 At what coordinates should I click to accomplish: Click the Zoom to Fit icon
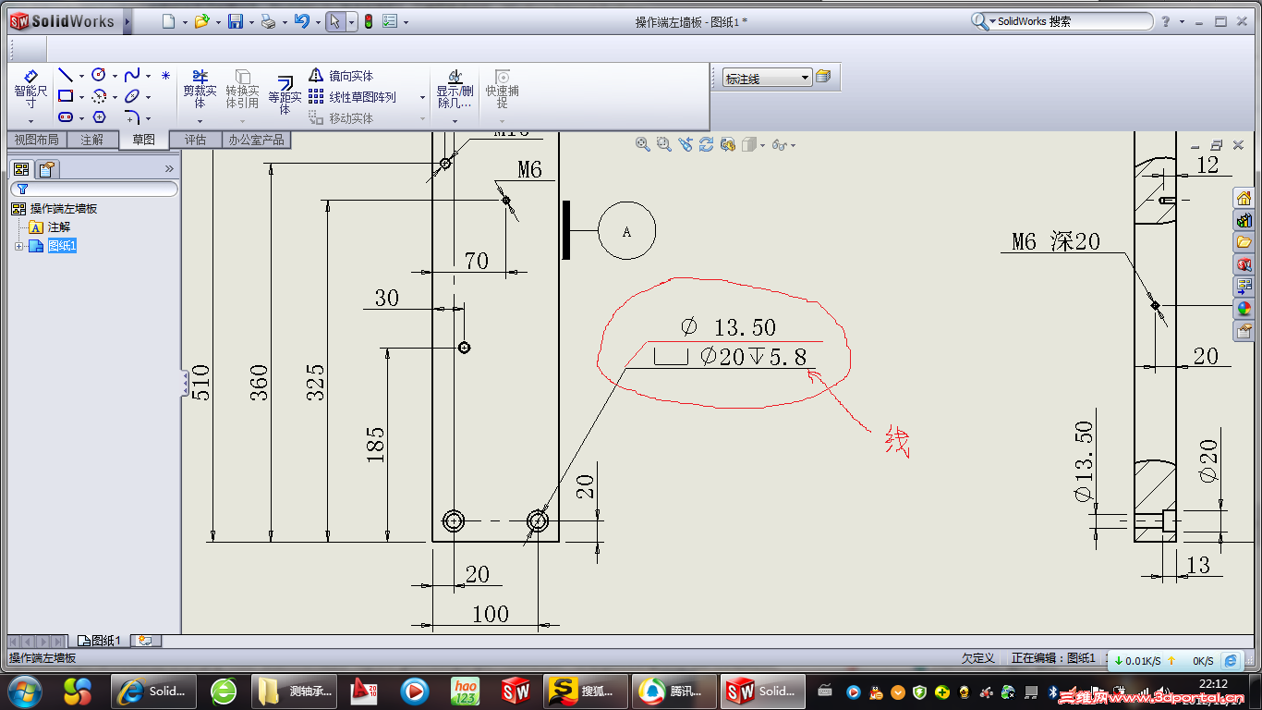pyautogui.click(x=643, y=144)
